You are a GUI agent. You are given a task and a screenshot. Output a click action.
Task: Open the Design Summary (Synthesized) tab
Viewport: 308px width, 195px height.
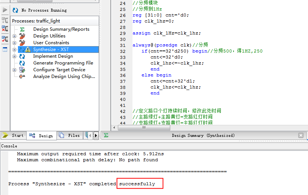203,135
